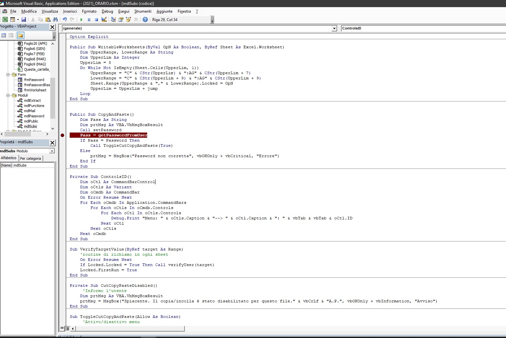Image resolution: width=506 pixels, height=338 pixels.
Task: Select frmPassword in the project tree
Action: pos(34,80)
